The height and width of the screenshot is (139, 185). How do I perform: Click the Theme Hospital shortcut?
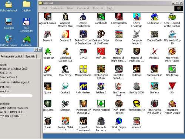101,103
